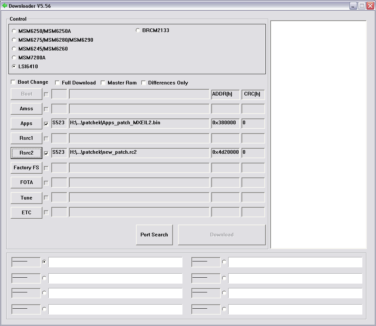Viewport: 376px width, 326px height.
Task: Click the Port Search button
Action: point(154,235)
